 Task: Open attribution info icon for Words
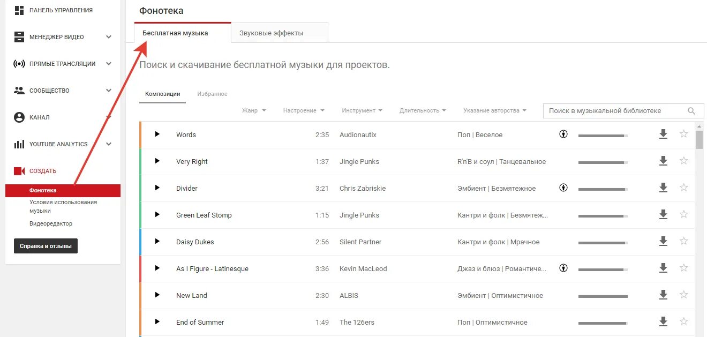point(563,134)
